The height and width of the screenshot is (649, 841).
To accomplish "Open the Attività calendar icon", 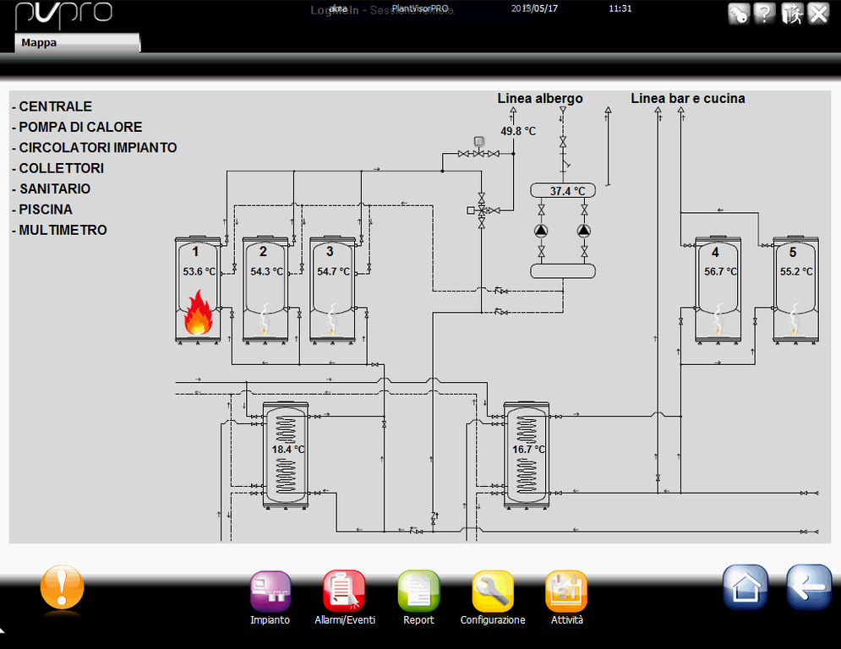I will point(566,592).
